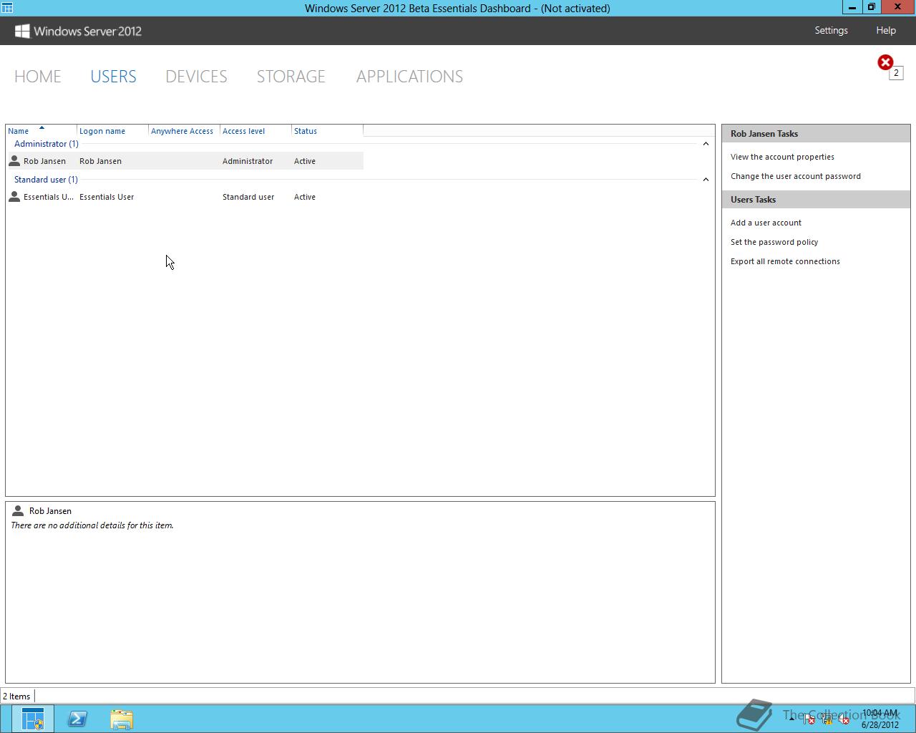
Task: Click the taskbar clock showing 6/28/2012
Action: click(x=880, y=719)
